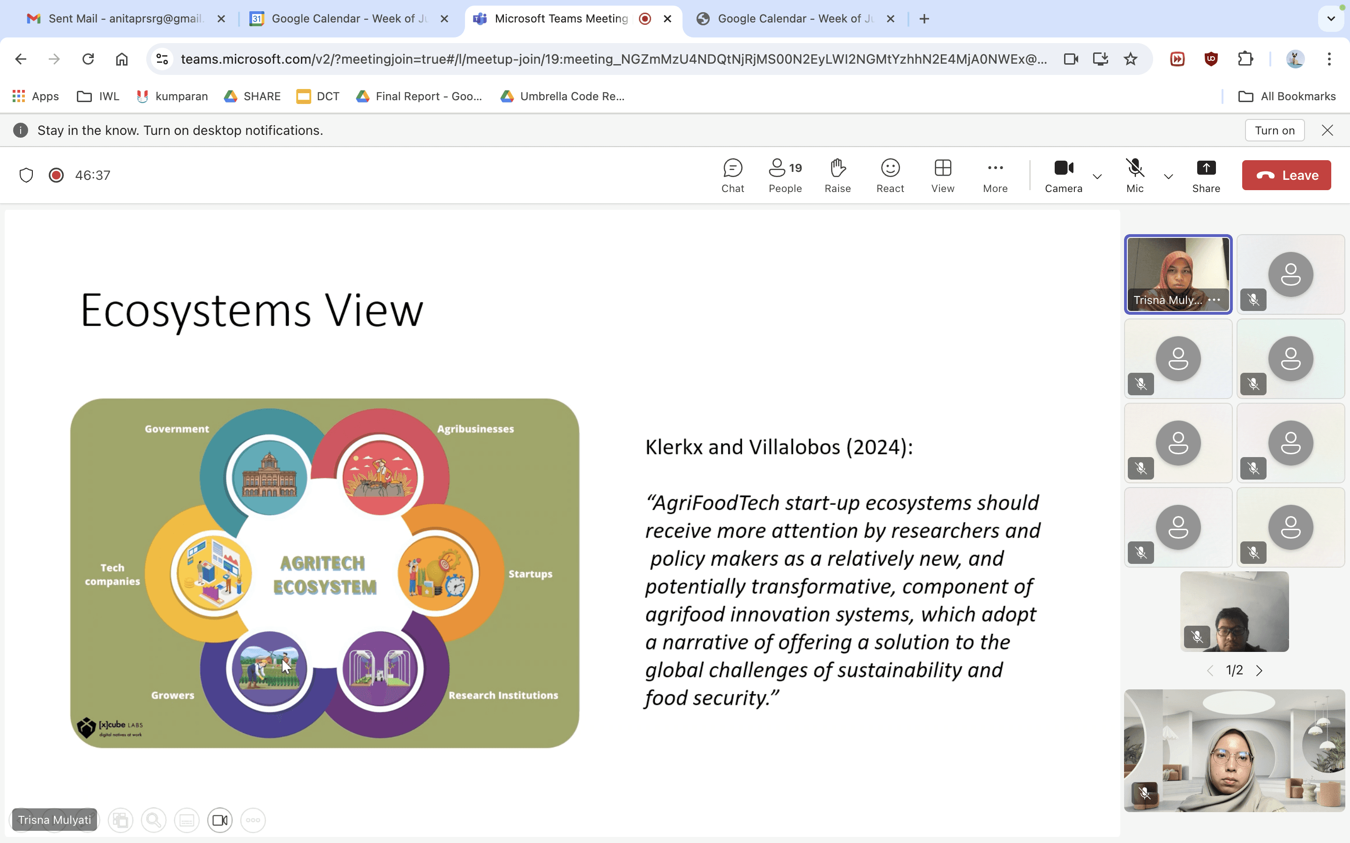Click the address bar URL field

(x=614, y=59)
